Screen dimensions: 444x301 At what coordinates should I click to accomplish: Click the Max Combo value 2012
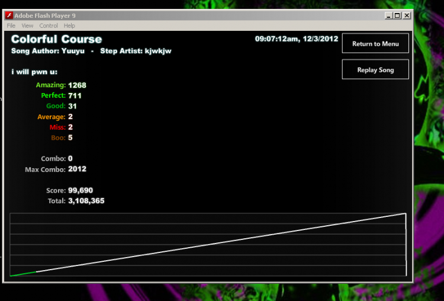[77, 169]
